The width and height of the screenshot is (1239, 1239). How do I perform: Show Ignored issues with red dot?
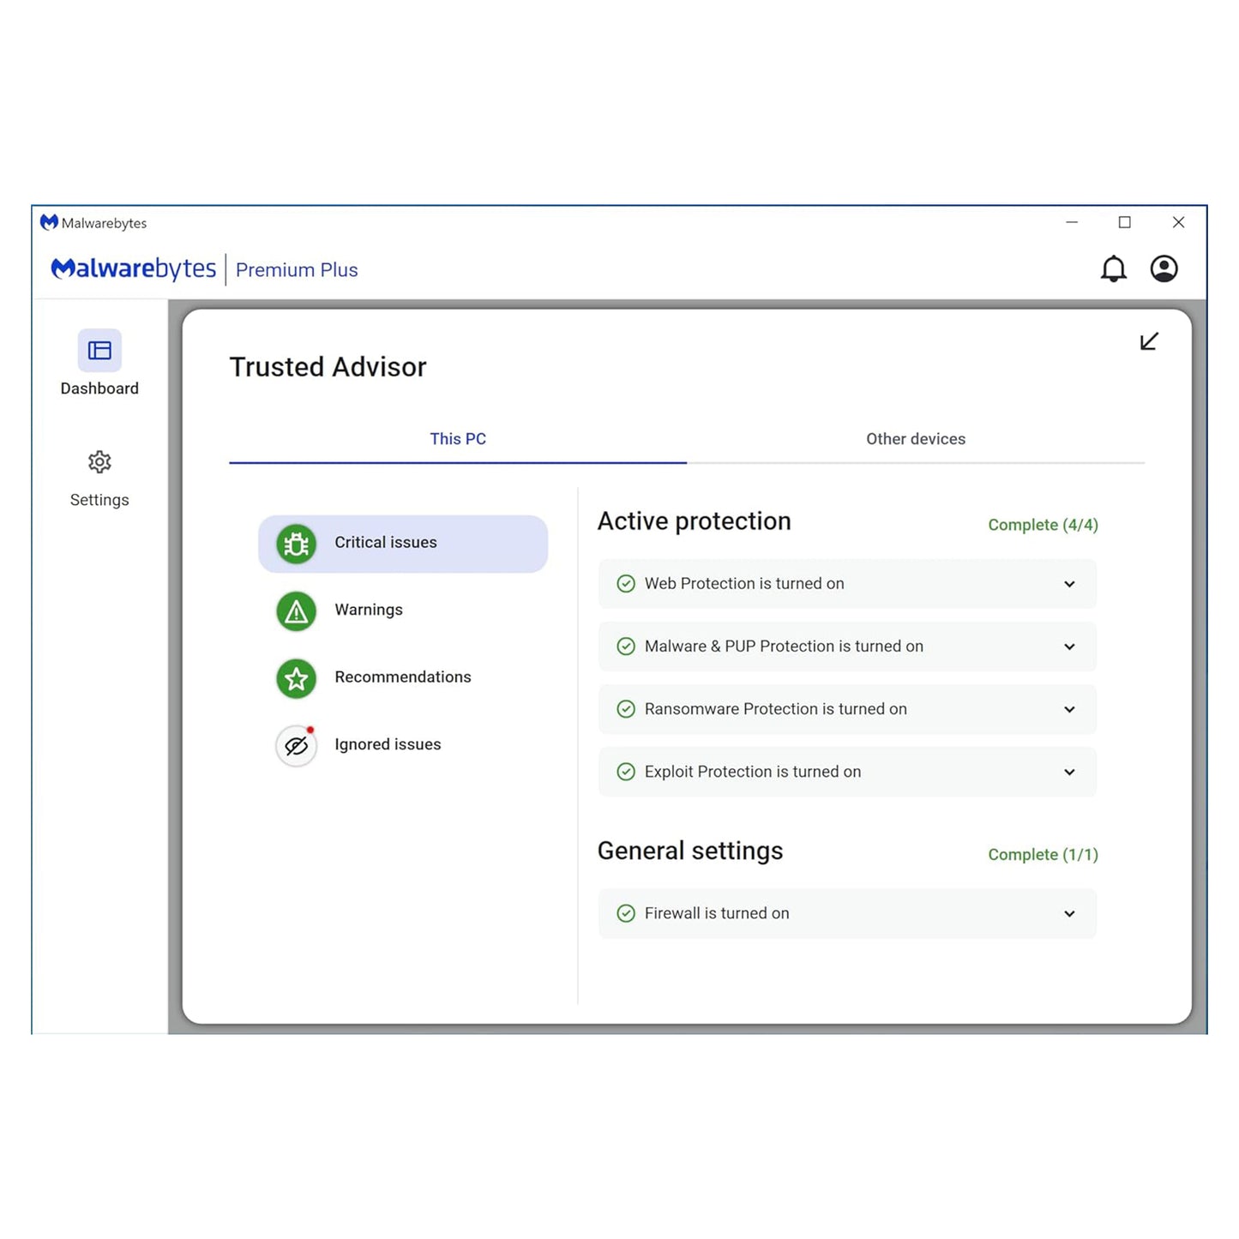tap(295, 745)
